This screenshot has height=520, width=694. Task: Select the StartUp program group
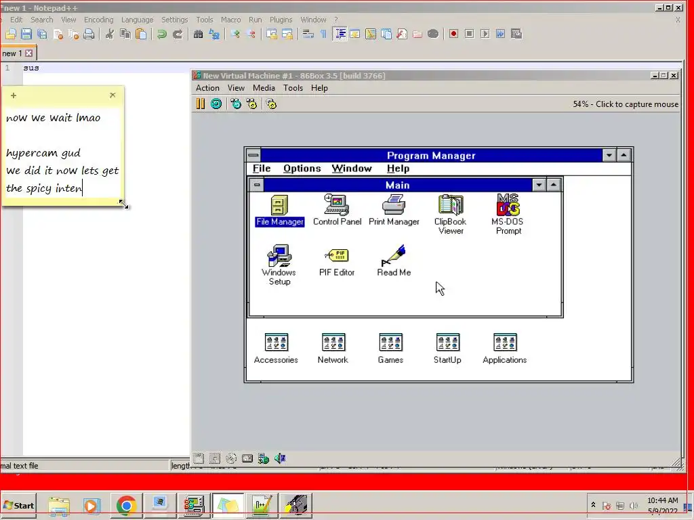click(x=447, y=349)
